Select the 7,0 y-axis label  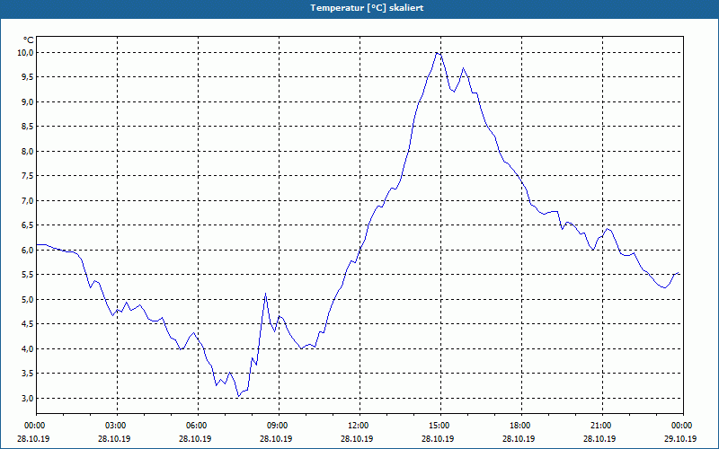point(28,200)
